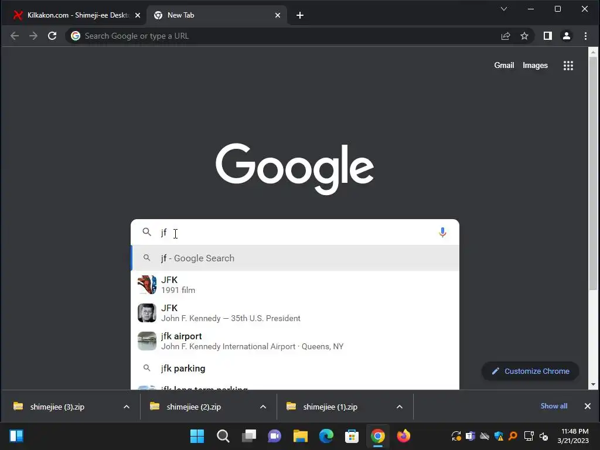This screenshot has height=450, width=600.
Task: Click the browser Forward arrow
Action: (x=33, y=36)
